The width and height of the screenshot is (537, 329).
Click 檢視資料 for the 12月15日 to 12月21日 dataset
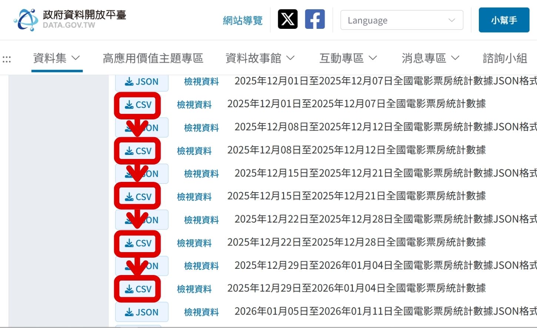point(194,197)
